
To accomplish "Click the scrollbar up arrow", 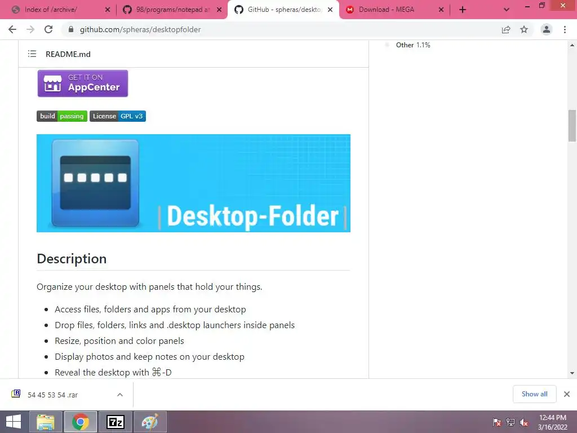I will coord(572,45).
